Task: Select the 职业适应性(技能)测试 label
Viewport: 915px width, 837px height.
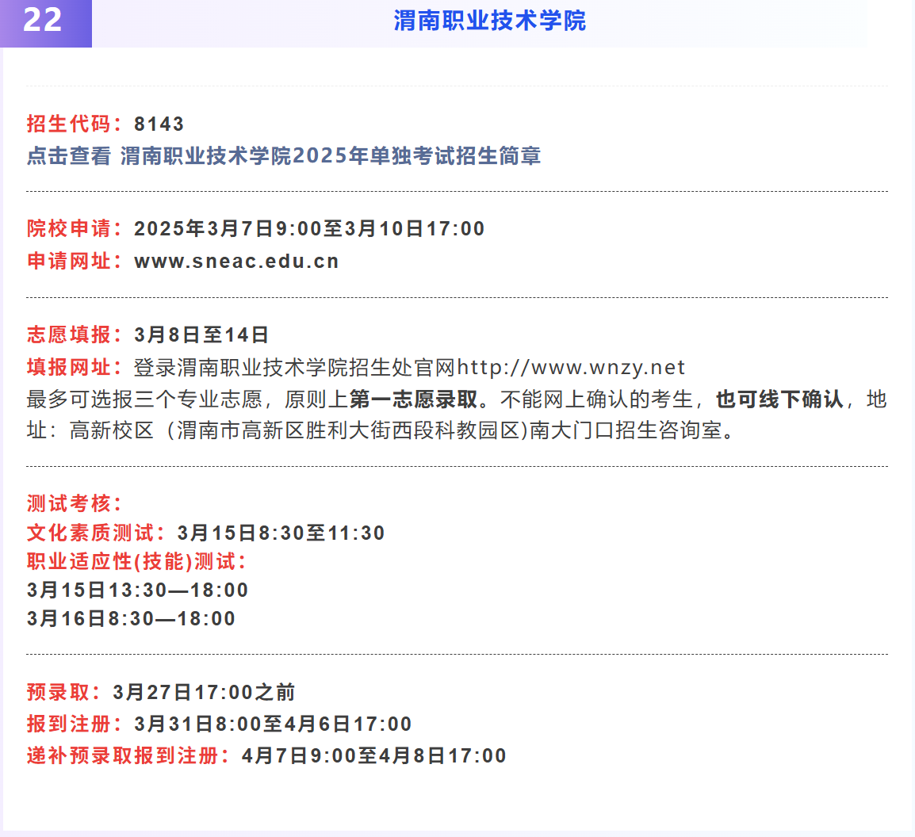Action: (x=117, y=562)
